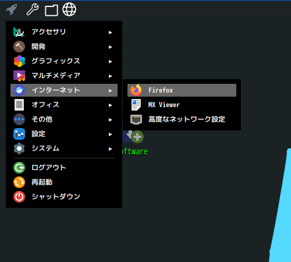The height and width of the screenshot is (262, 291).
Task: Expand the その他 submenu arrow
Action: [x=111, y=120]
